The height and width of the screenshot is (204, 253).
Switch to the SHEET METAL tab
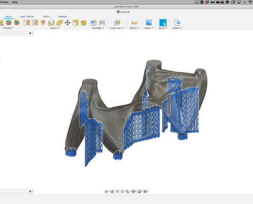(27, 17)
